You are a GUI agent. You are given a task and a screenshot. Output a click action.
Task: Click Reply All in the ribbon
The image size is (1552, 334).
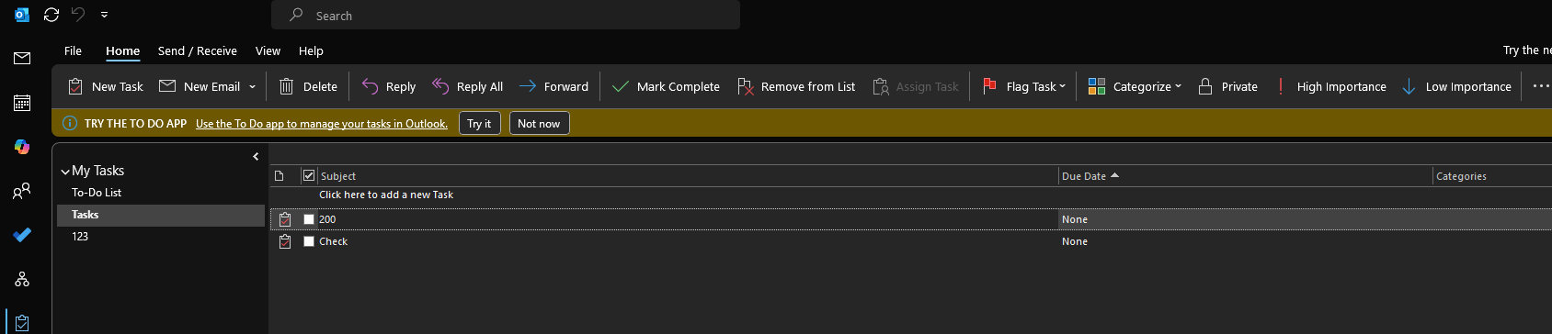tap(467, 86)
